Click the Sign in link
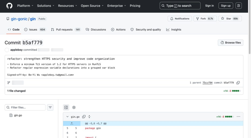This screenshot has height=138, width=251. (x=209, y=6)
